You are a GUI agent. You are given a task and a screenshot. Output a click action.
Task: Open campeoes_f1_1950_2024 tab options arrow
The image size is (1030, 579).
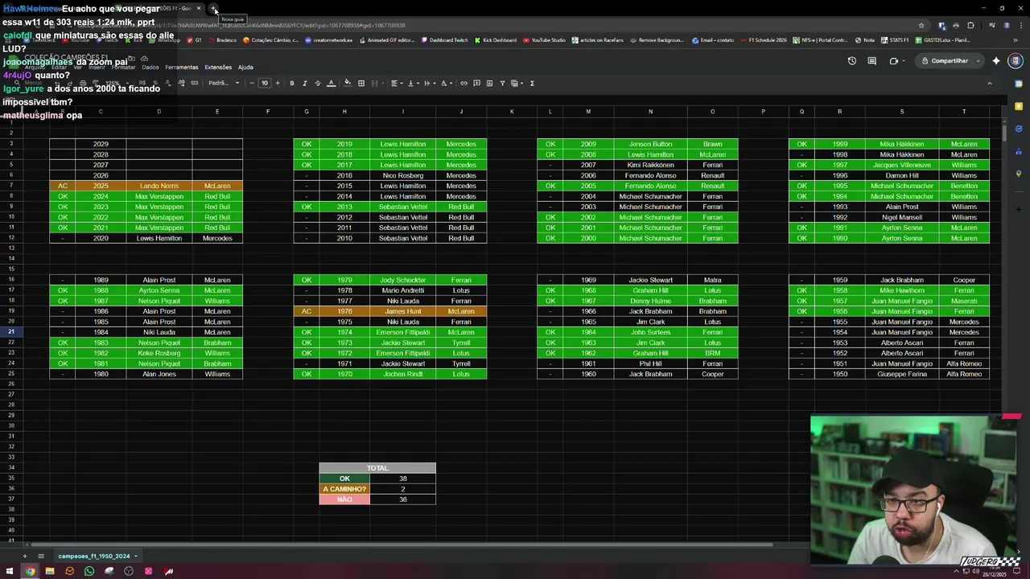pos(135,556)
